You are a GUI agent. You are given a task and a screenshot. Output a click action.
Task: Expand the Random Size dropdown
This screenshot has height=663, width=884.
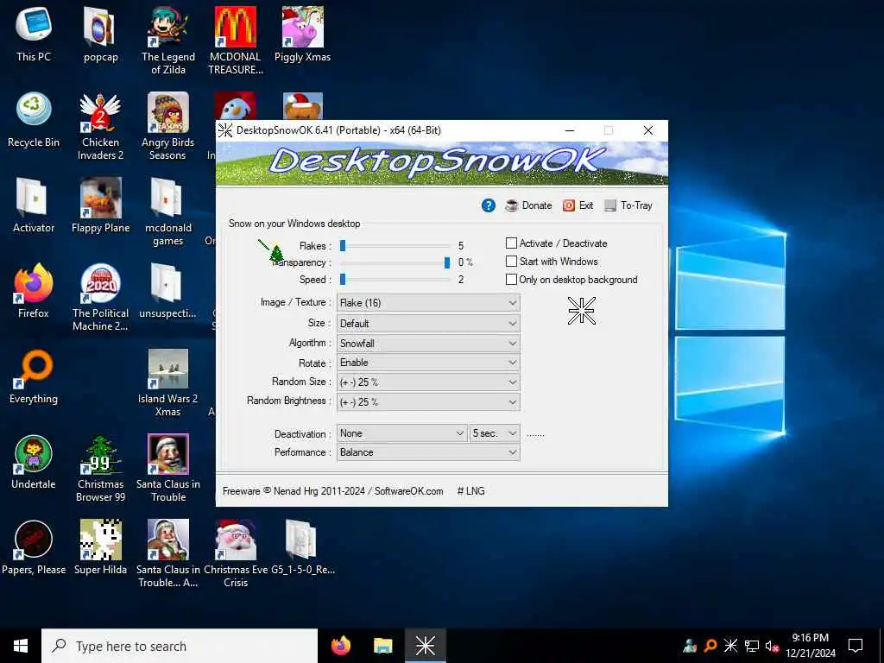click(x=428, y=382)
